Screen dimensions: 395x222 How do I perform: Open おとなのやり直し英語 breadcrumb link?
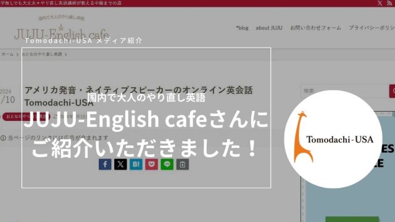(42, 54)
